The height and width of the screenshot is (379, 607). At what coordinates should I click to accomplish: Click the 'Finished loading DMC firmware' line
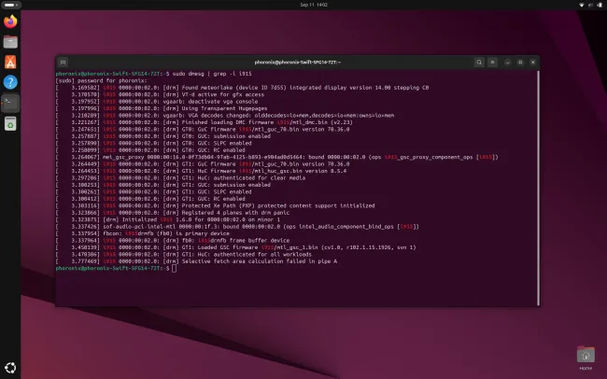(204, 122)
